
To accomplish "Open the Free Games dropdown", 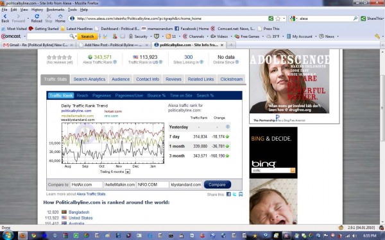I will [262, 36].
